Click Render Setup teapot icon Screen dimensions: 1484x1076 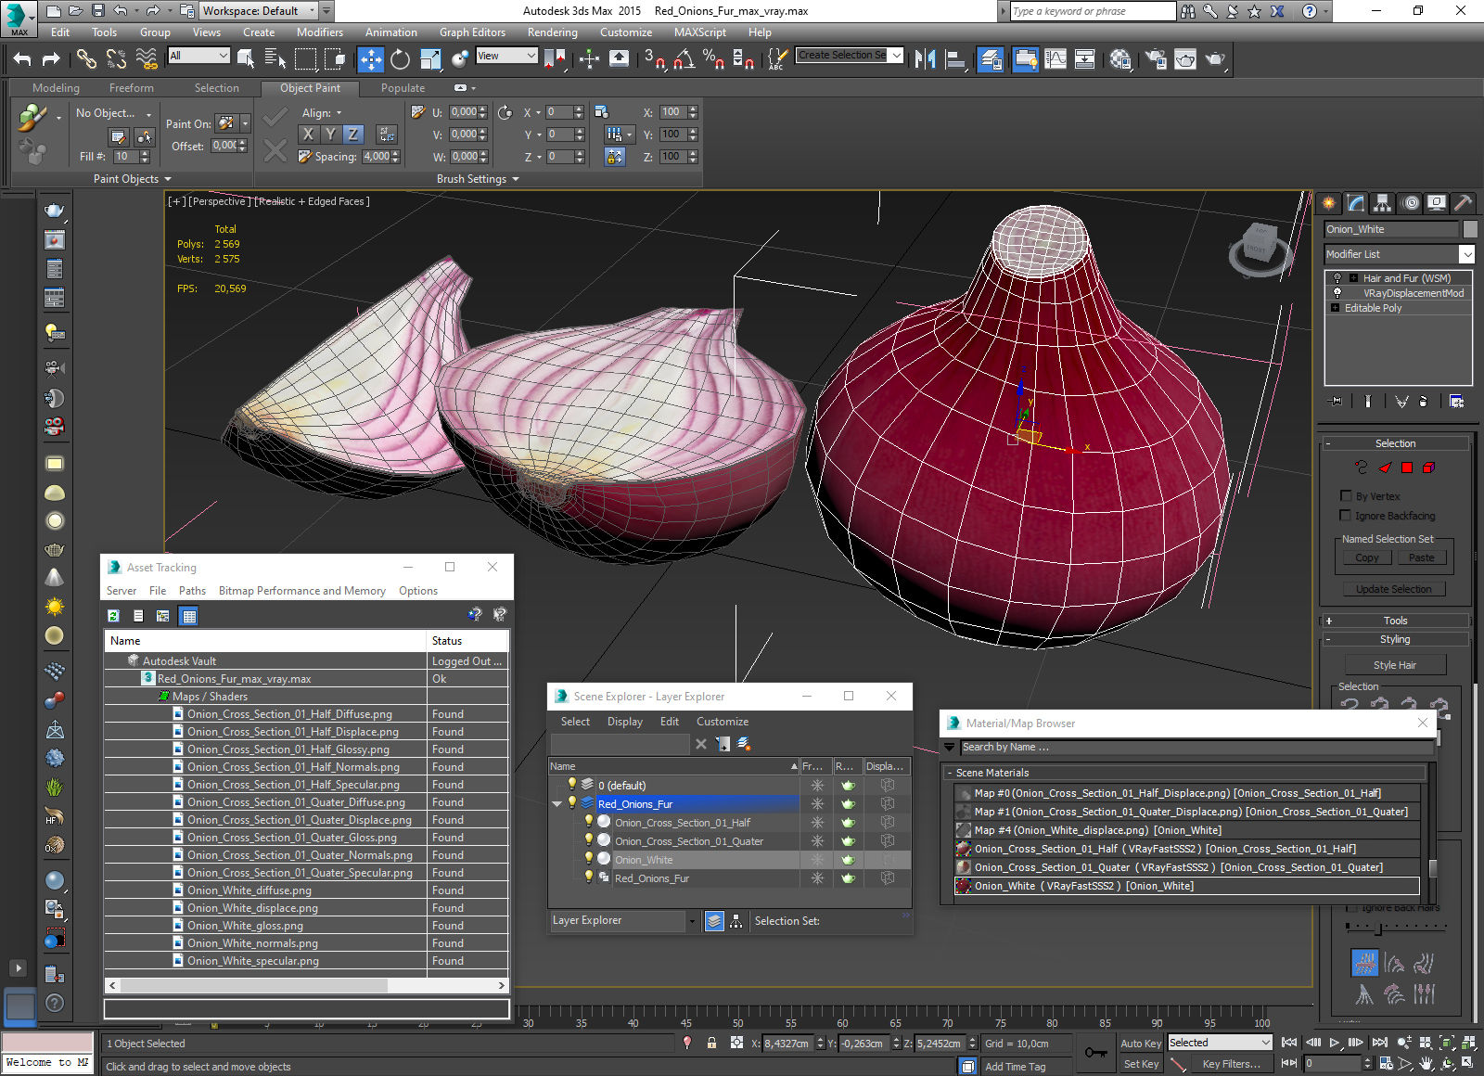(1156, 59)
